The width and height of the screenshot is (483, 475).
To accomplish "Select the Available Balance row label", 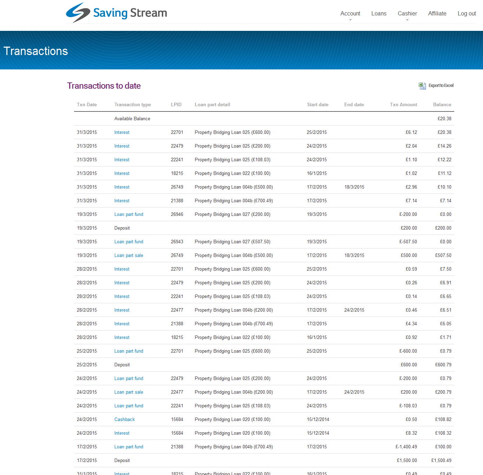I will pos(132,118).
